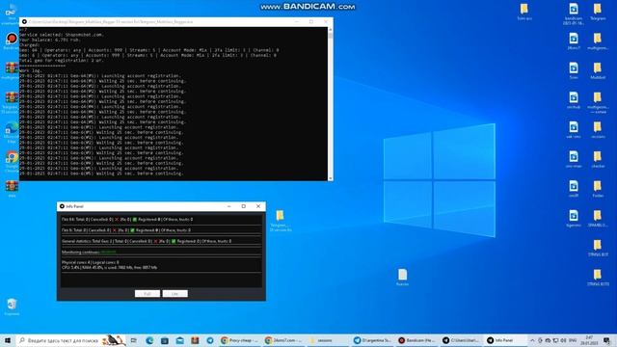Image resolution: width=617 pixels, height=347 pixels.
Task: Select the text document below the Windows logo
Action: [402, 277]
